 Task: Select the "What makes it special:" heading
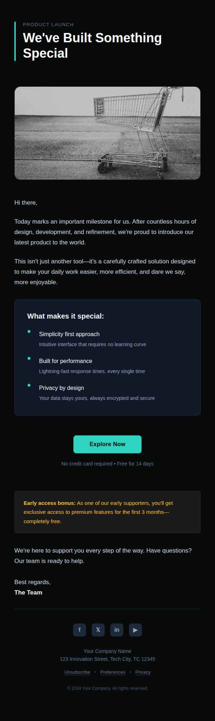tap(66, 316)
